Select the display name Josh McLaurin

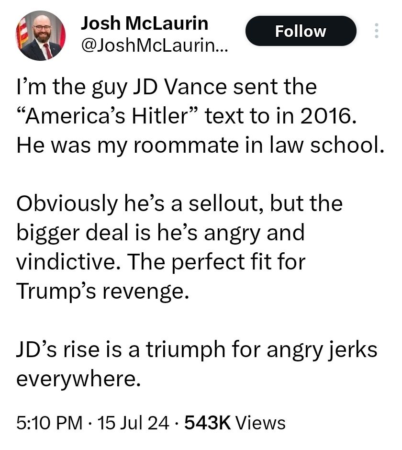[144, 23]
